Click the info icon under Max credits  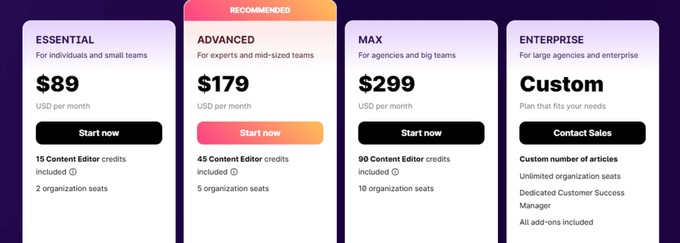[395, 172]
